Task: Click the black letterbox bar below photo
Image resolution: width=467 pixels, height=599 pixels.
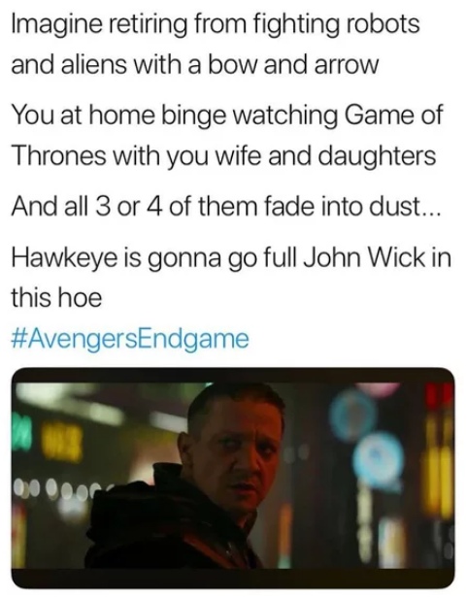Action: pos(233,578)
